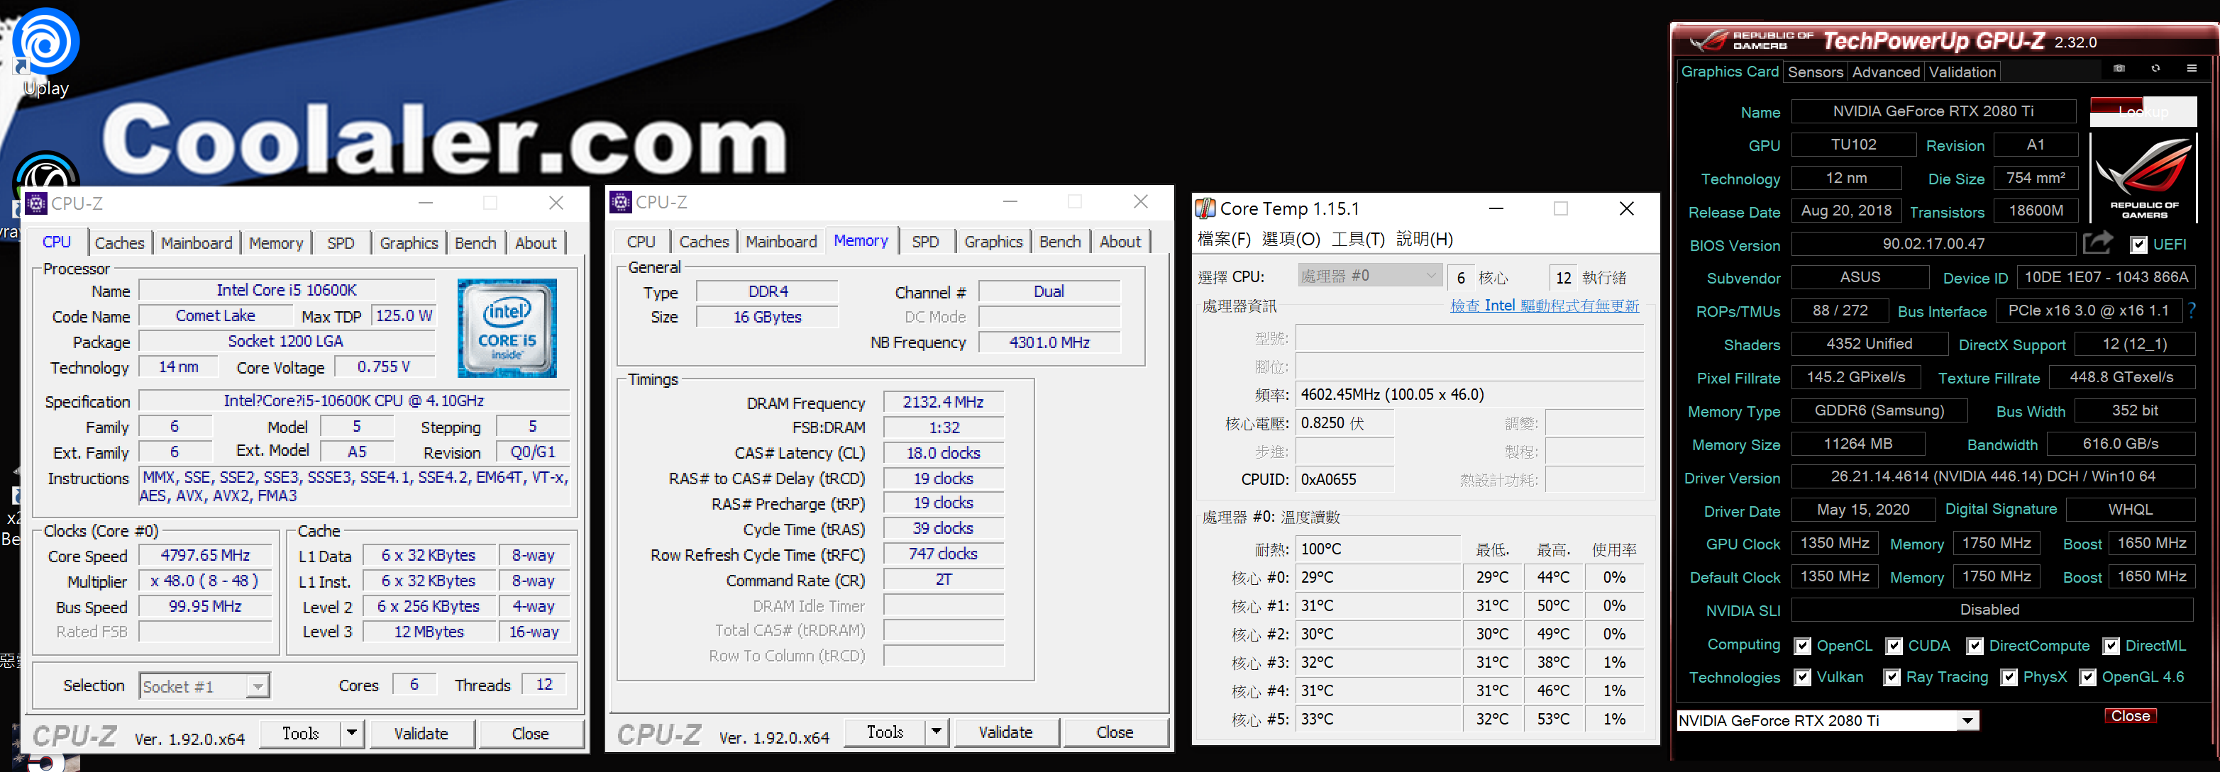Open the GPU-Z hamburger menu

coord(2192,69)
